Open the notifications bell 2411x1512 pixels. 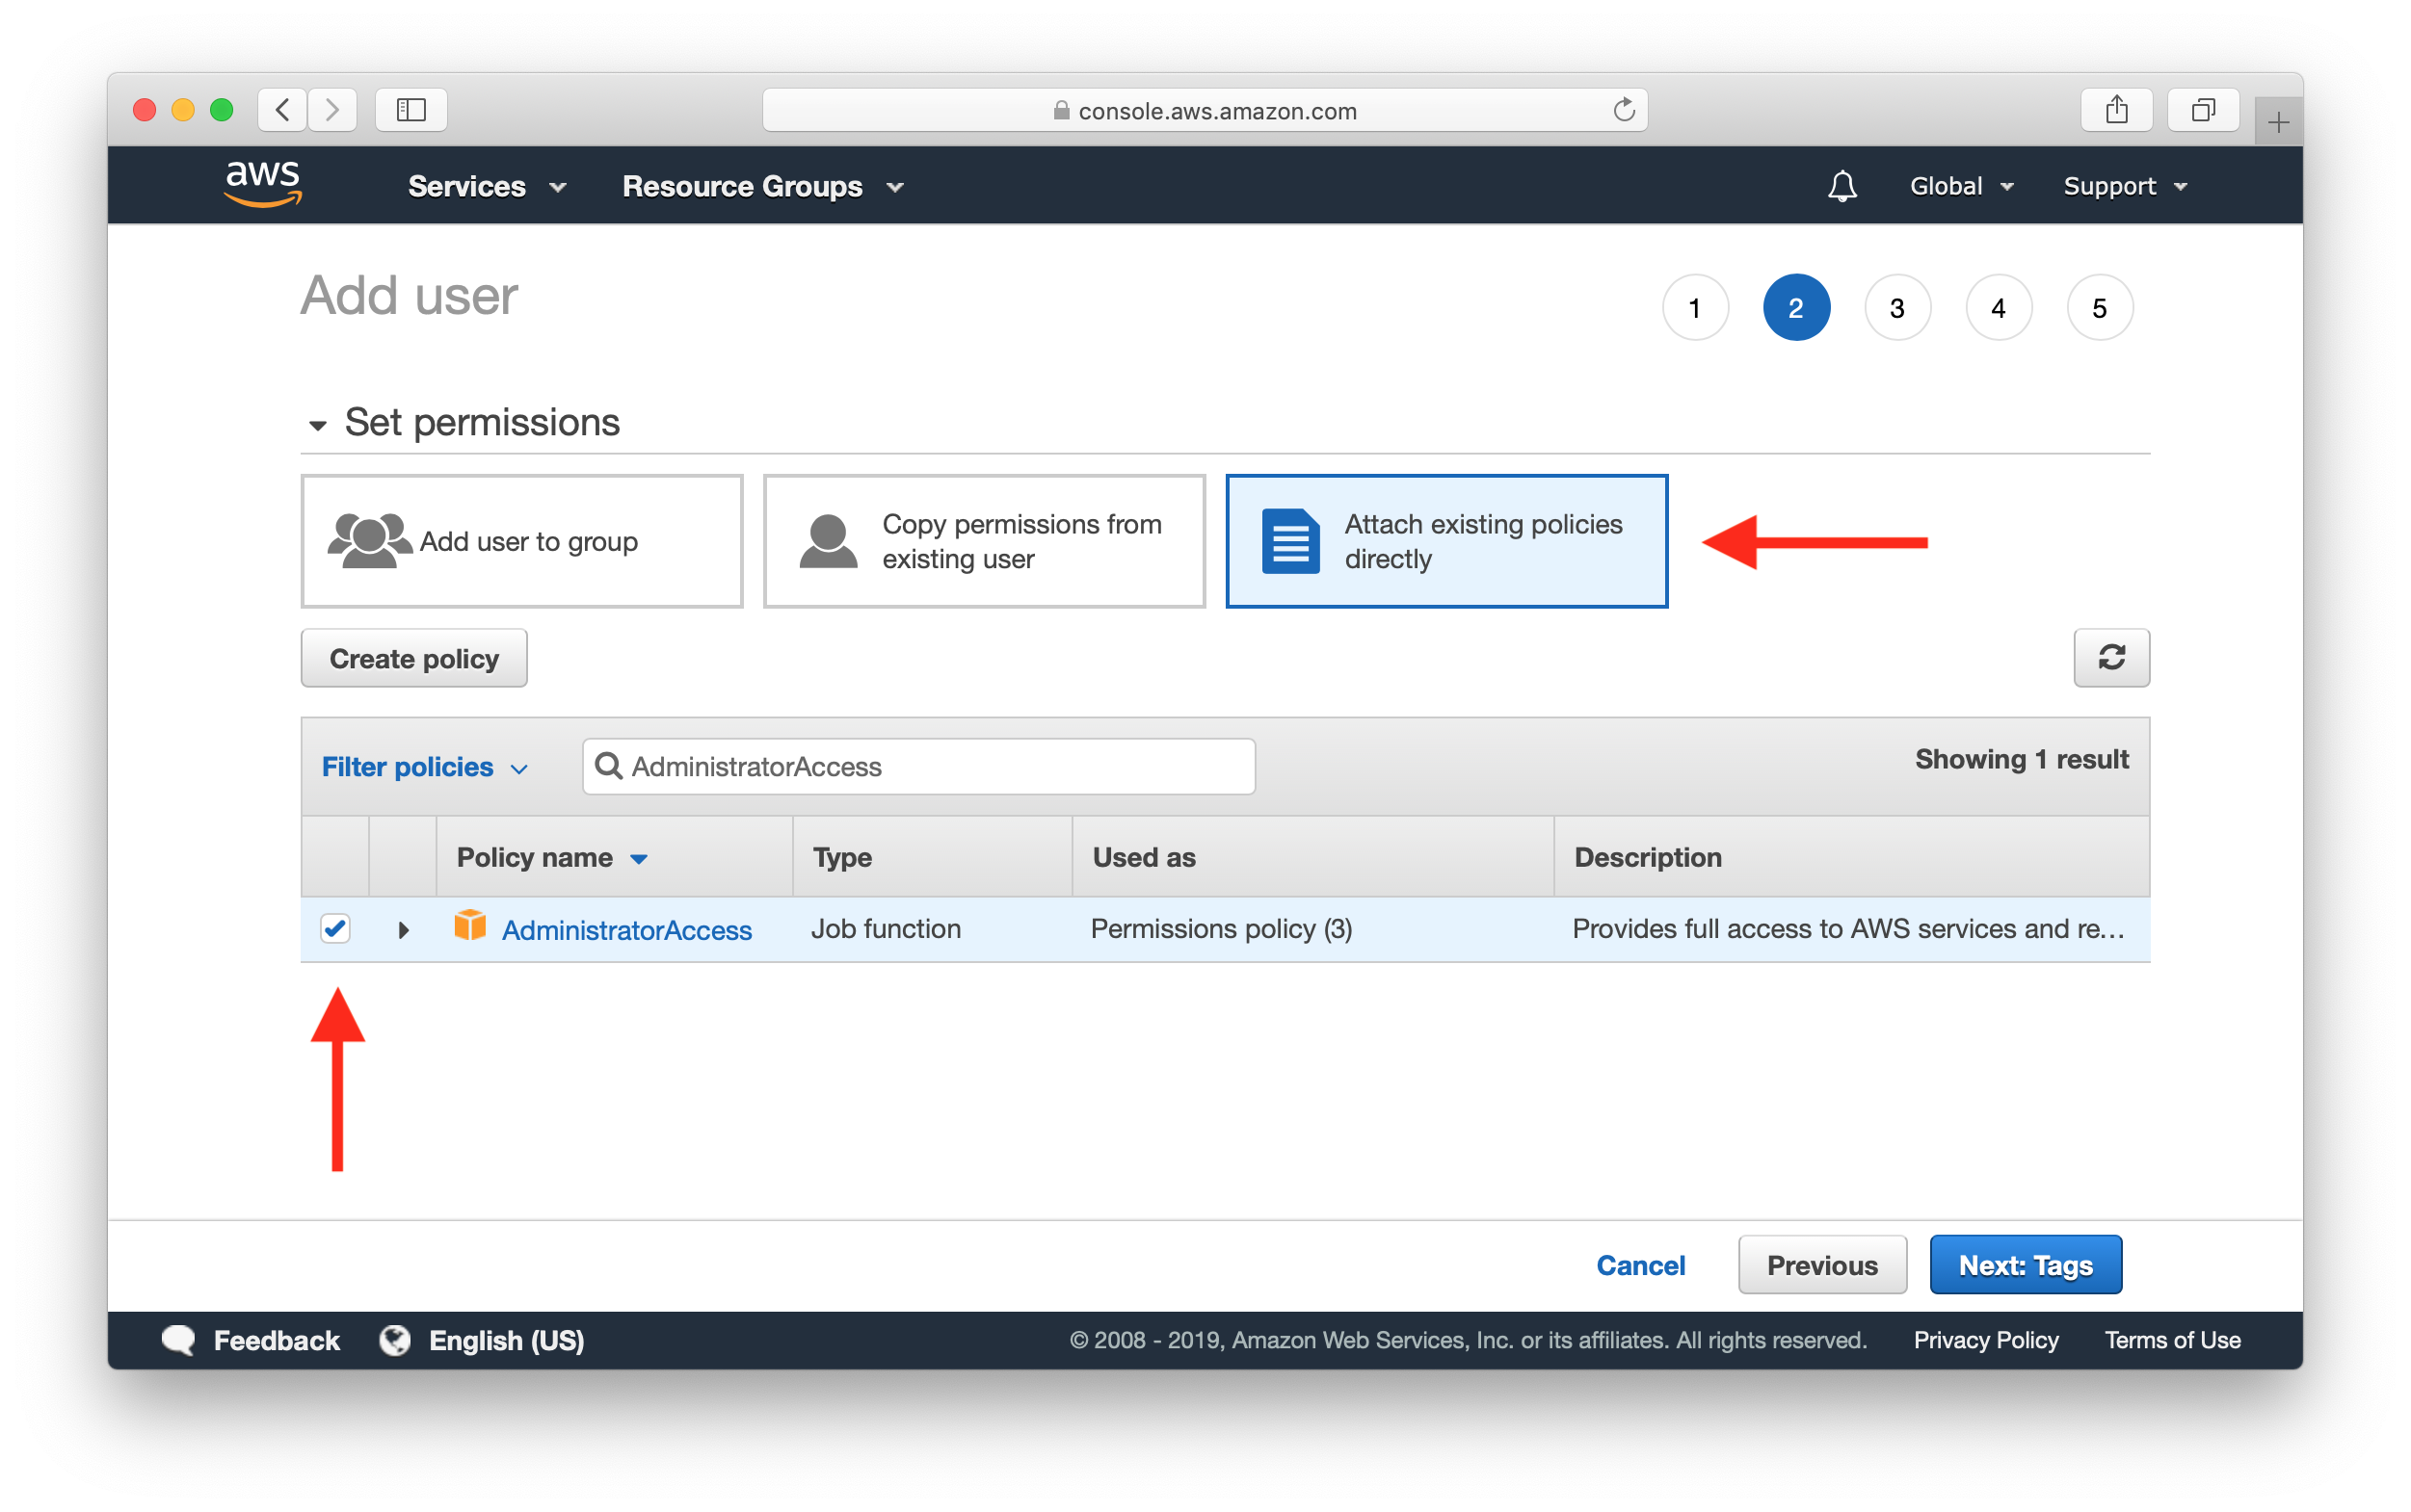pyautogui.click(x=1841, y=186)
